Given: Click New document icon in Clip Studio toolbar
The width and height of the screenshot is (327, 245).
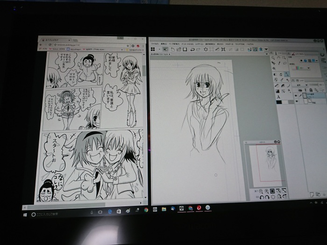Looking at the screenshot, I should tap(173, 49).
